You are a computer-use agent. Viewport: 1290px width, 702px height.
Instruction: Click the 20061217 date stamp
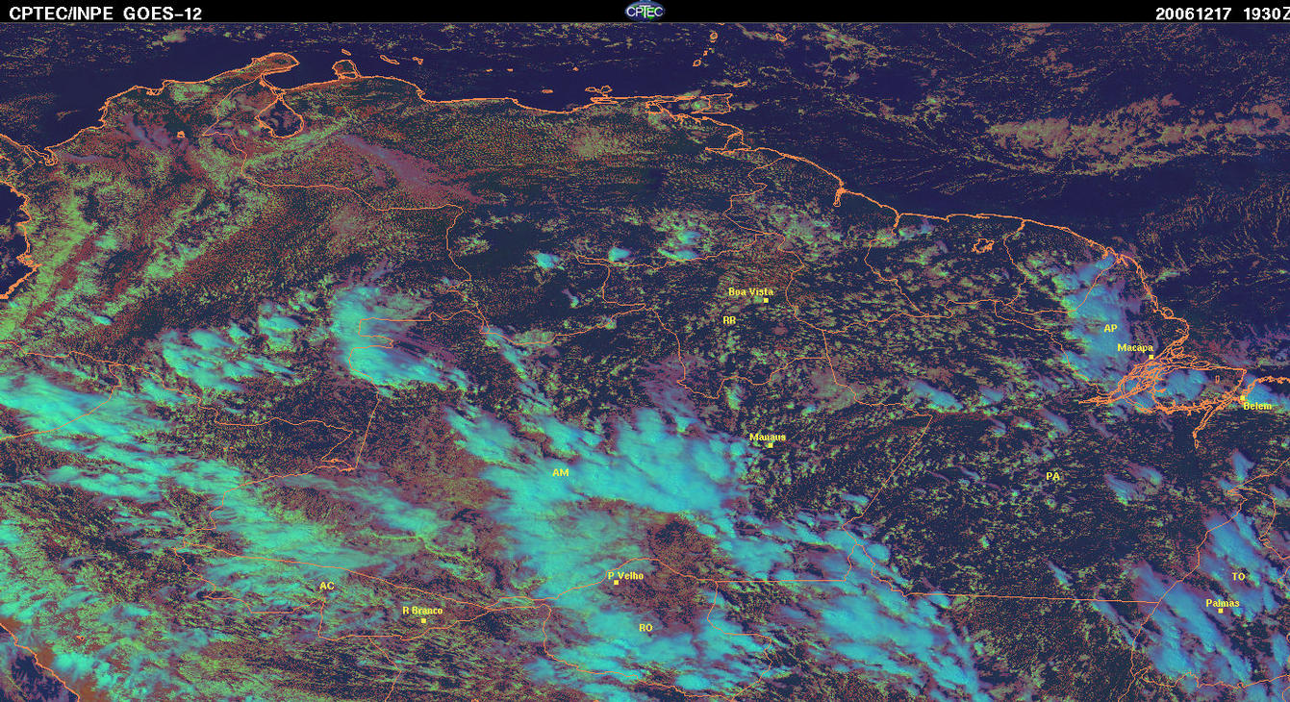[x=1193, y=13]
